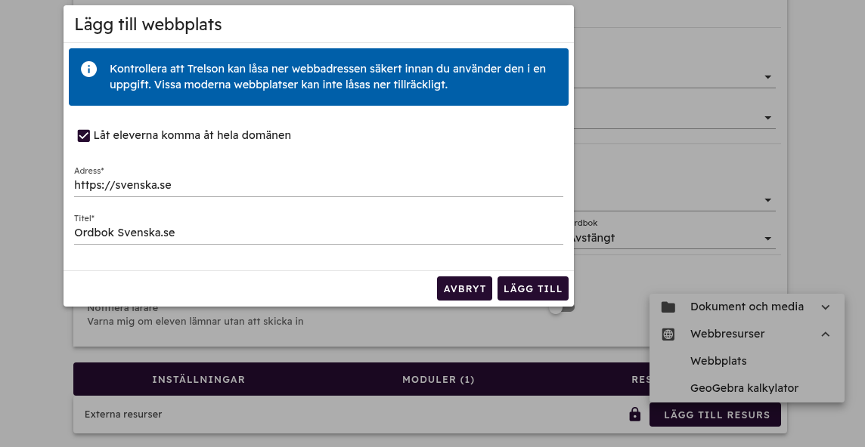Click the globe icon for Webbresurser
The image size is (865, 447).
click(x=668, y=334)
